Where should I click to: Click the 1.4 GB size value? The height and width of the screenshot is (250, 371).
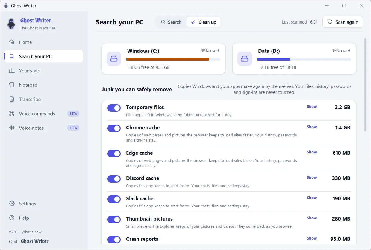343,128
